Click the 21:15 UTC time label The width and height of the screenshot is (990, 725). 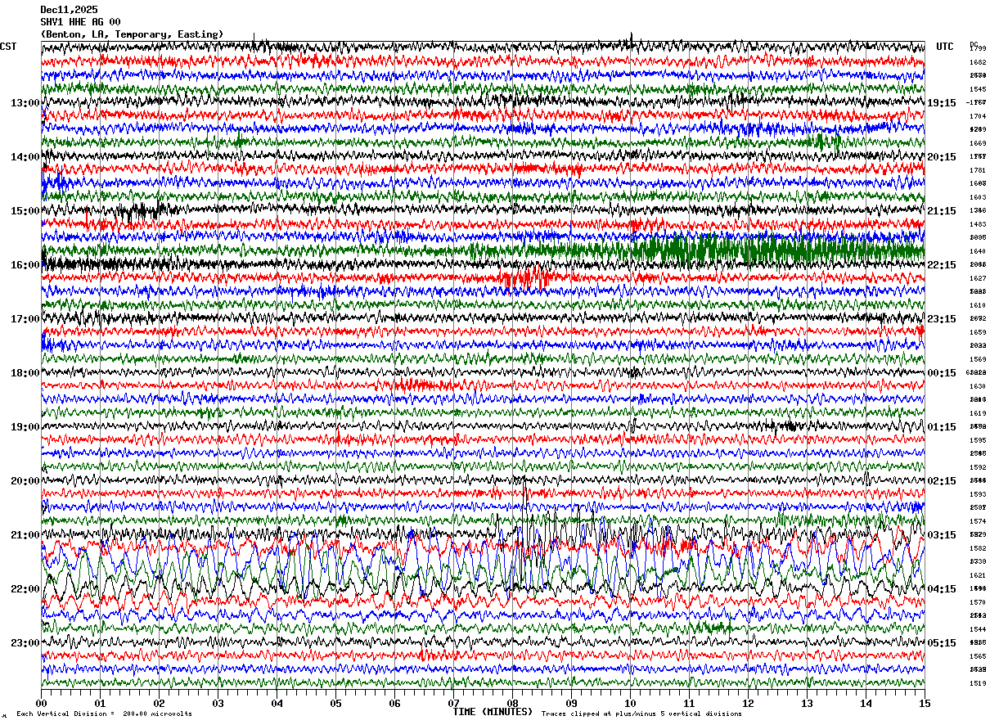coord(942,211)
